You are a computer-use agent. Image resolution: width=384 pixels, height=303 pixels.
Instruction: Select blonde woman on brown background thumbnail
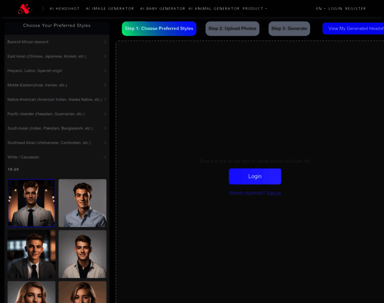82,292
